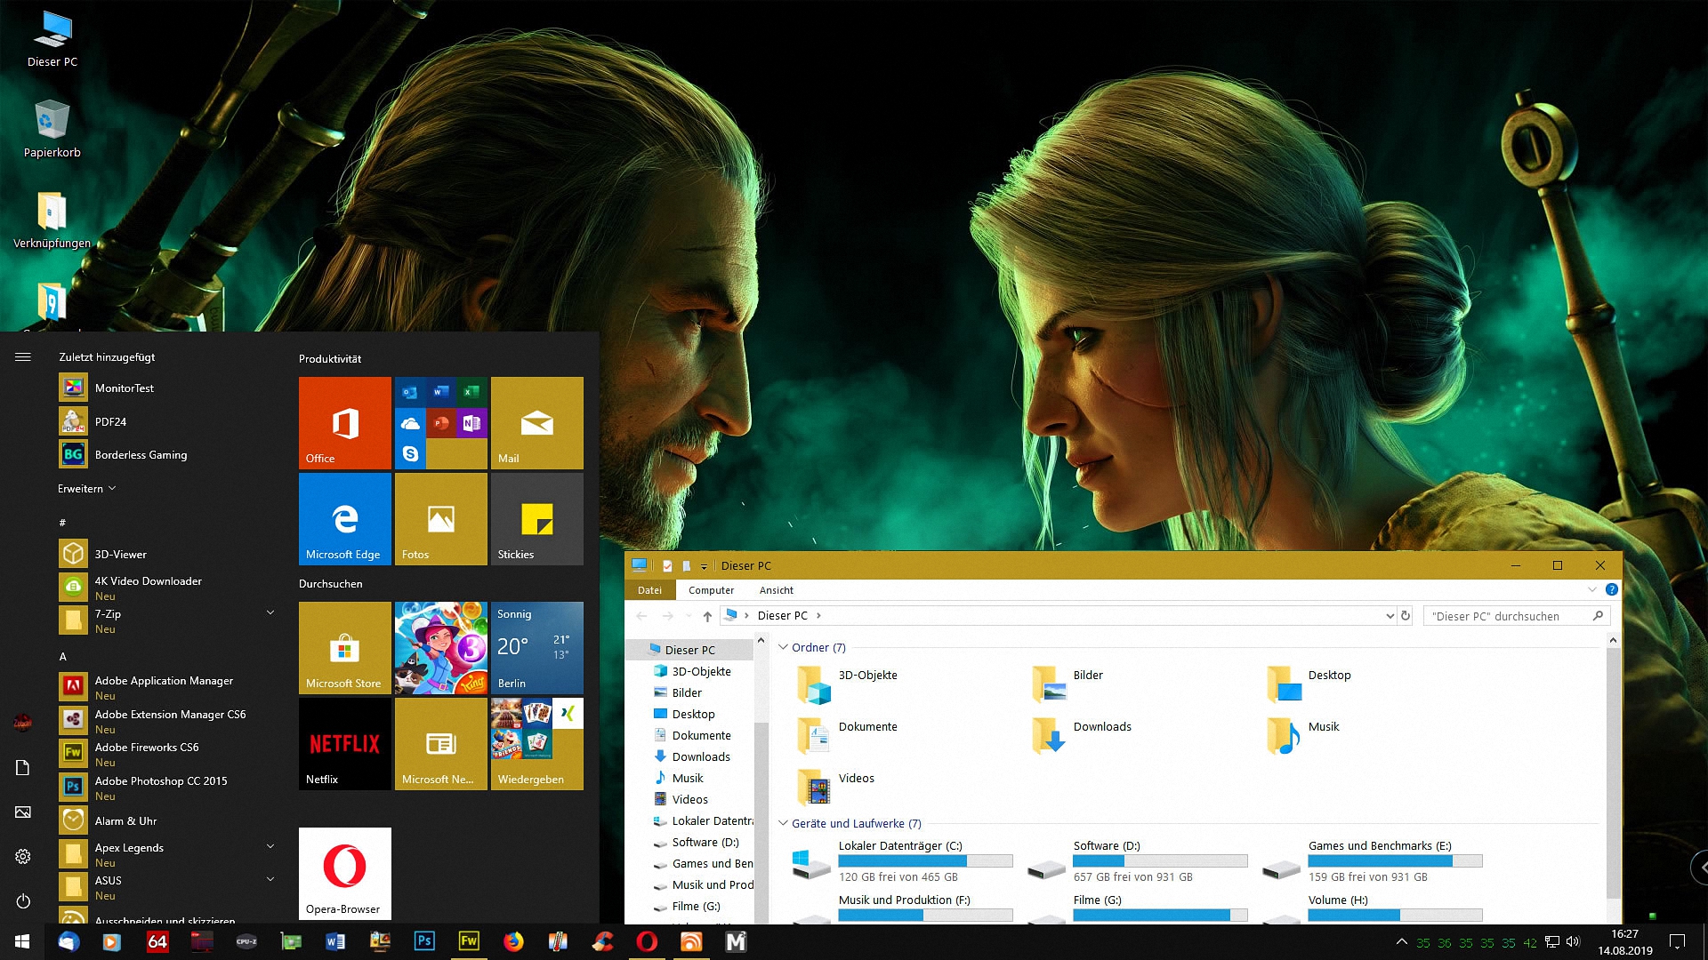Screen dimensions: 1708x960
Task: Open Adobe Fireworks CS6 in app list
Action: click(x=147, y=748)
